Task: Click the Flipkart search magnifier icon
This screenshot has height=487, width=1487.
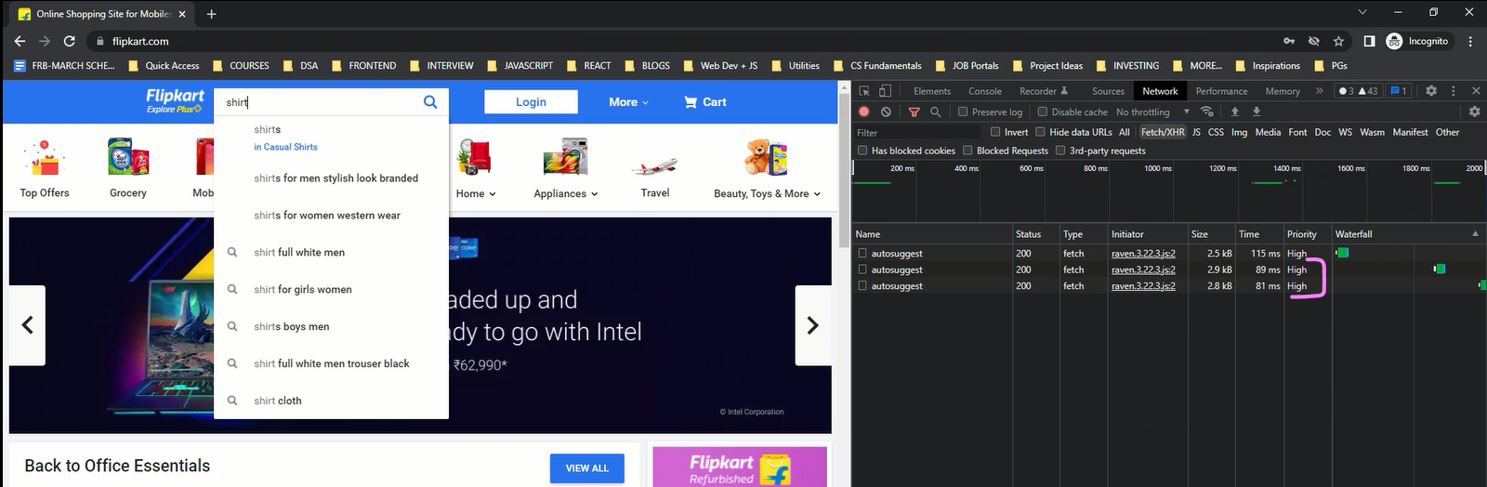Action: (430, 102)
